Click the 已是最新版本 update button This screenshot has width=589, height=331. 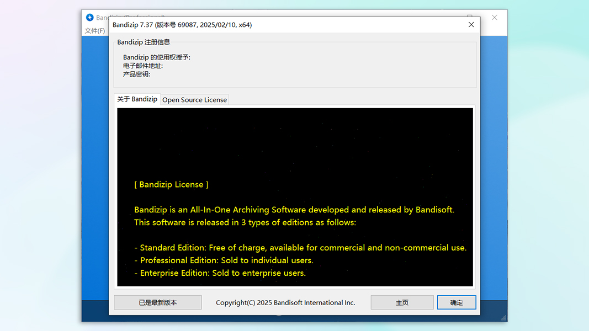click(x=158, y=302)
